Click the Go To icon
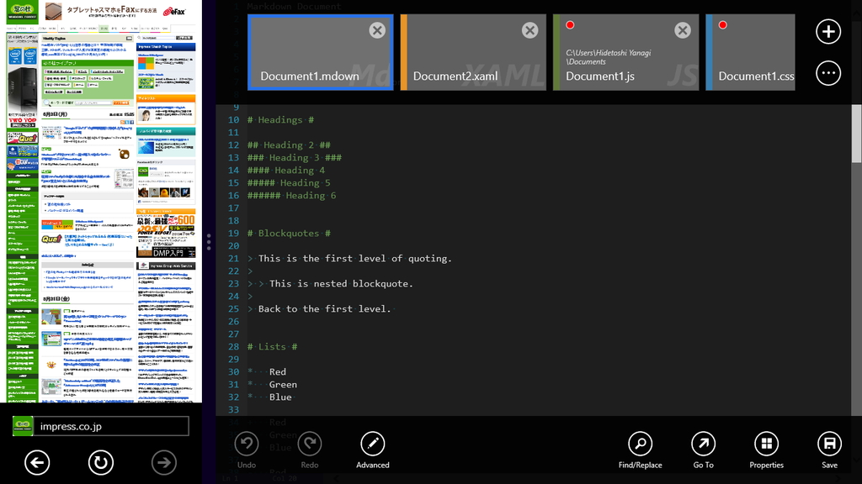This screenshot has width=862, height=484. click(x=703, y=444)
